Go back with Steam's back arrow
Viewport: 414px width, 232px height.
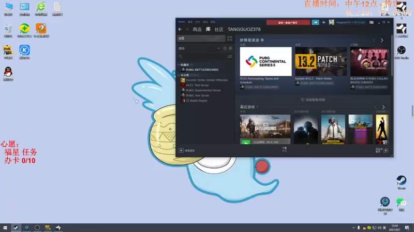point(180,29)
